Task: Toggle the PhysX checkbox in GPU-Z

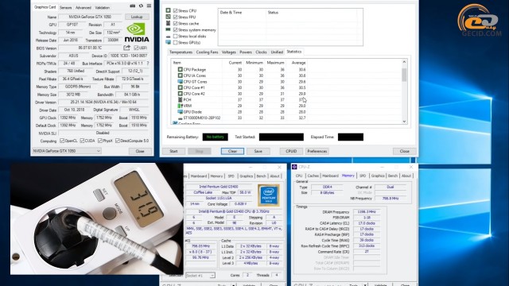Action: tap(100, 141)
